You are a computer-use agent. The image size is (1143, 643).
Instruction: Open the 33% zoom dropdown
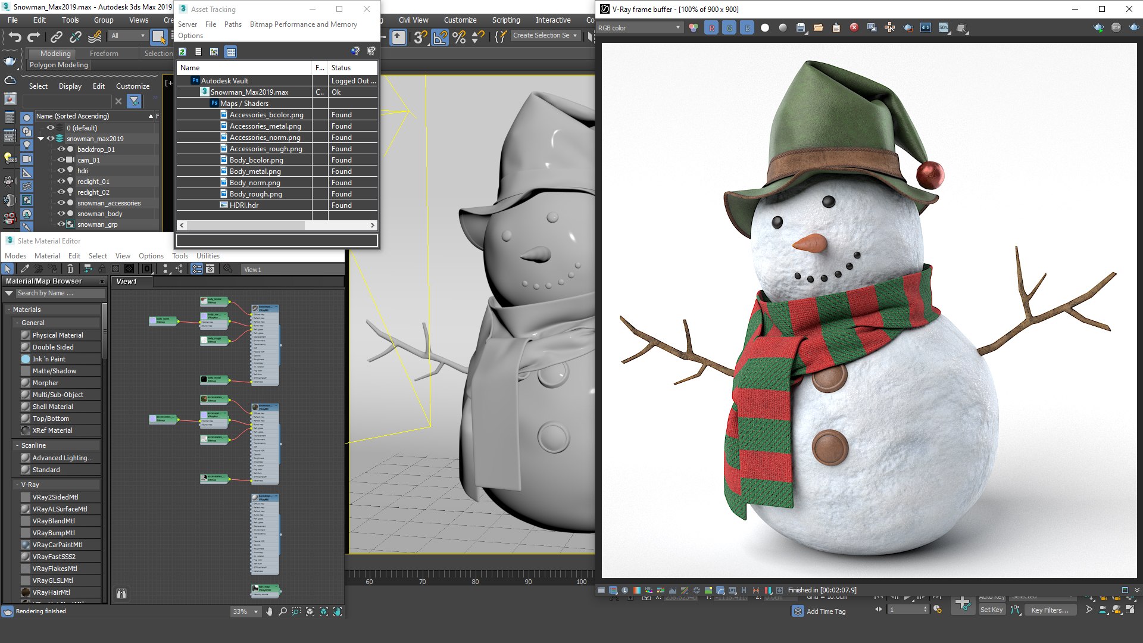(246, 611)
